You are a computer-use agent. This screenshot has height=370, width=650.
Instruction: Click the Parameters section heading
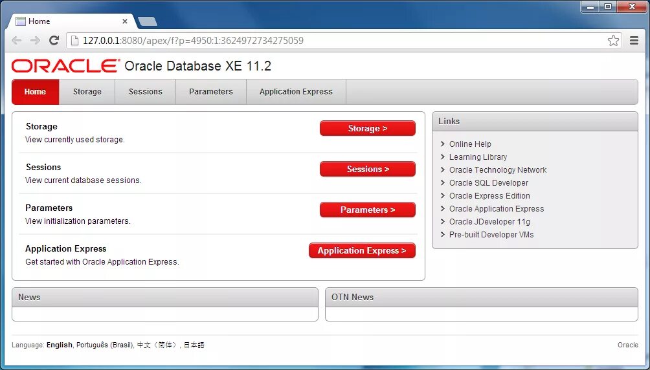(49, 208)
